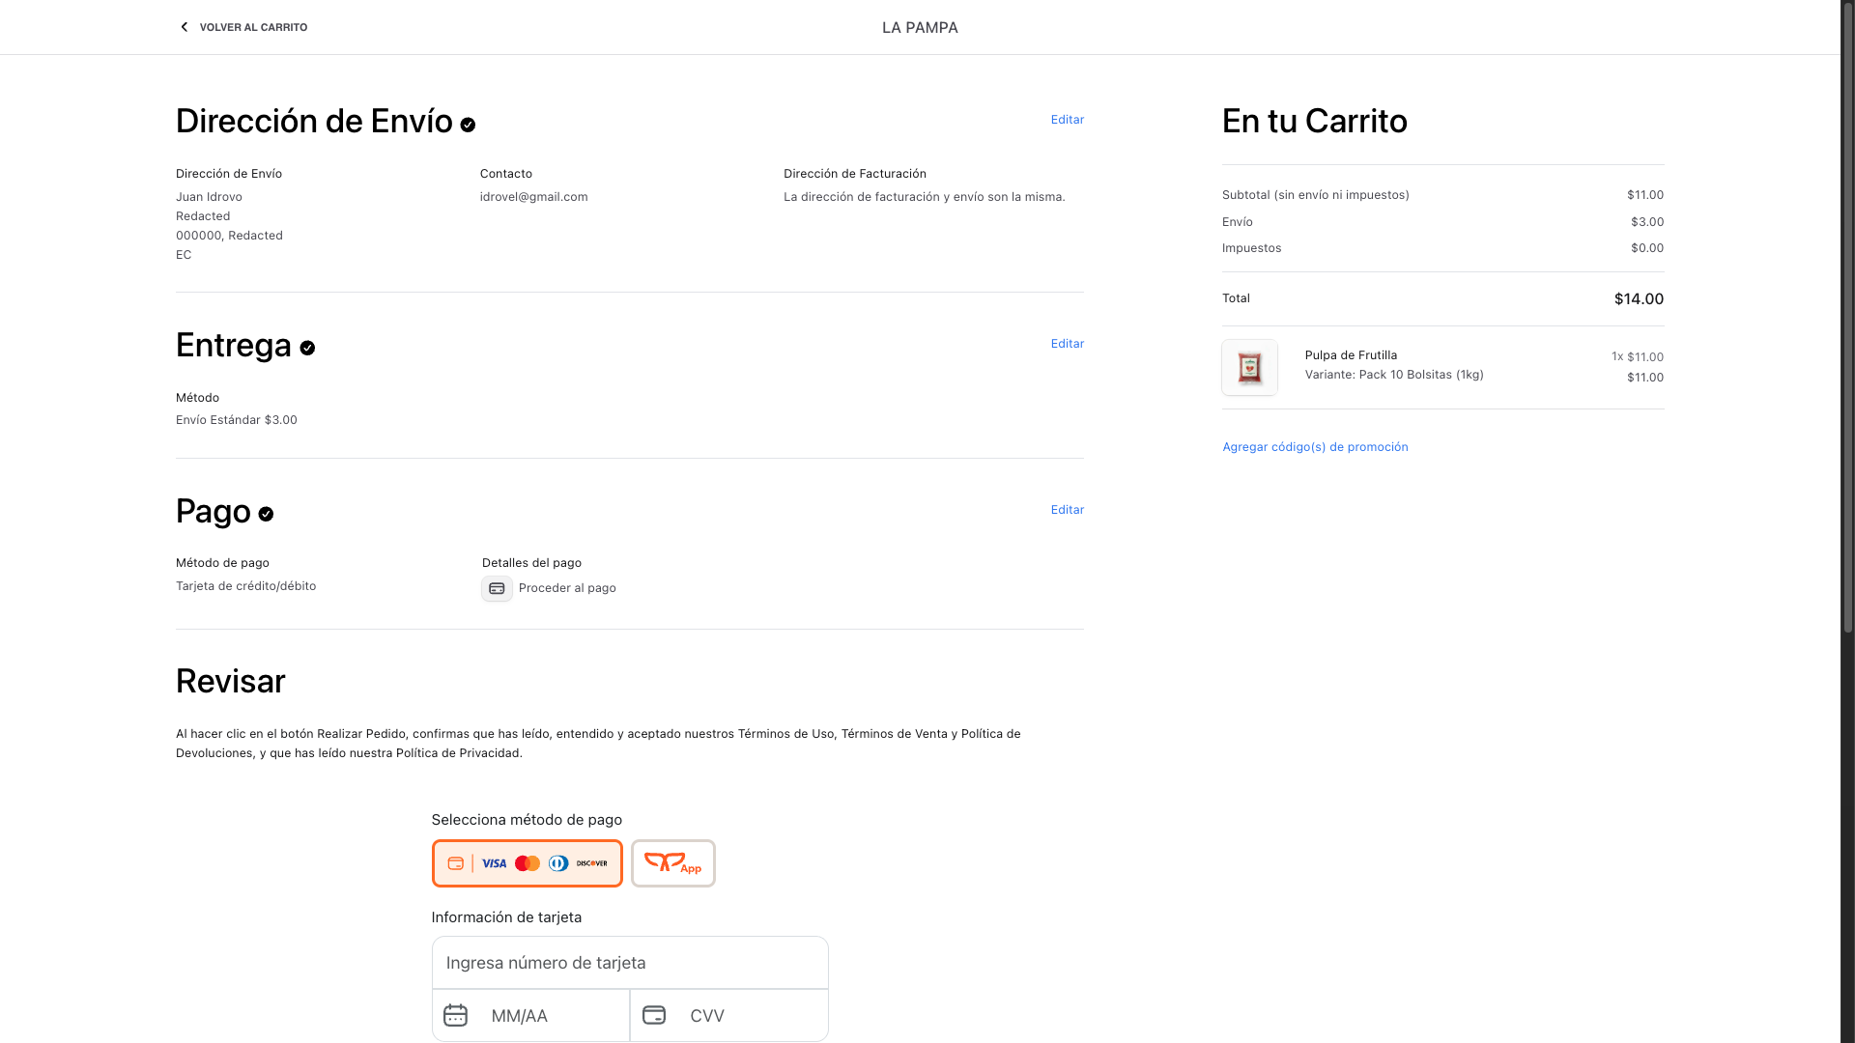The image size is (1855, 1043).
Task: Click the card icon inside the CVV field
Action: pyautogui.click(x=654, y=1015)
